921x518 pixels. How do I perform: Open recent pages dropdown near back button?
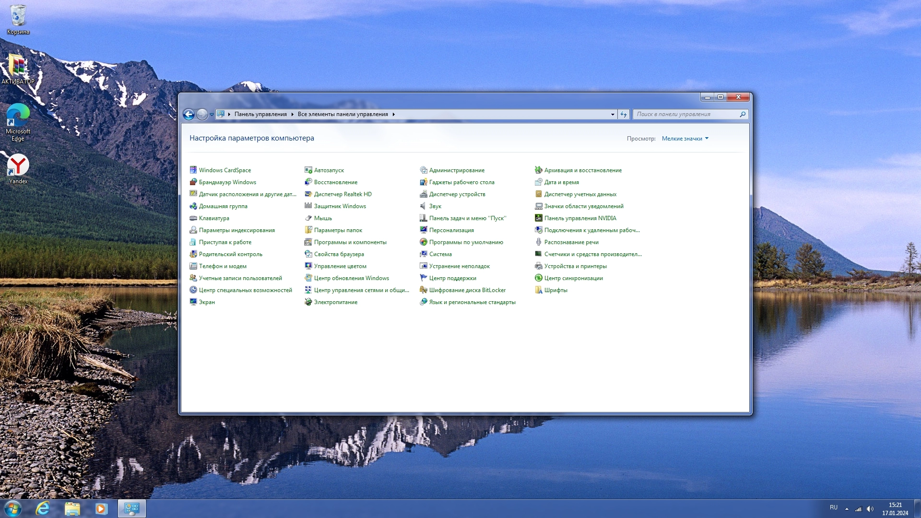click(x=212, y=115)
